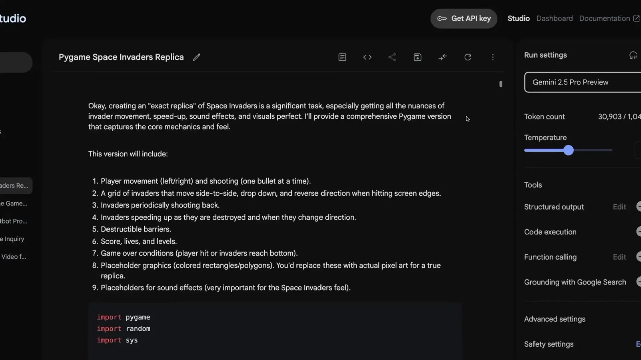Open the Documentation external link

[609, 19]
